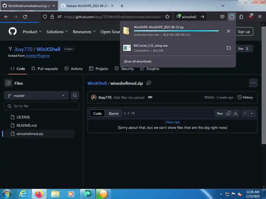This screenshot has height=199, width=266.
Task: Expand the Open Source navigation menu
Action: (x=110, y=32)
